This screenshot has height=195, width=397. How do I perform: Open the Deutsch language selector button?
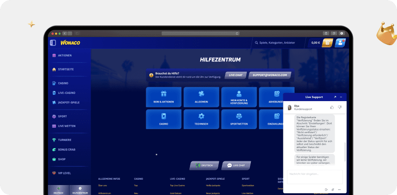(204, 165)
